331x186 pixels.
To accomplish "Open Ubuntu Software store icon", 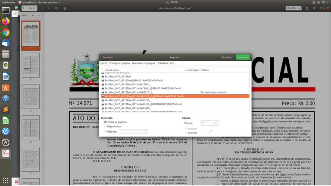I will [x=6, y=87].
